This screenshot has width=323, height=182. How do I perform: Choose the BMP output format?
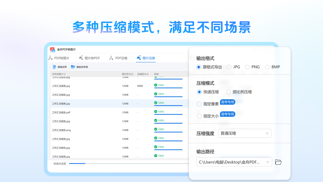[267, 67]
